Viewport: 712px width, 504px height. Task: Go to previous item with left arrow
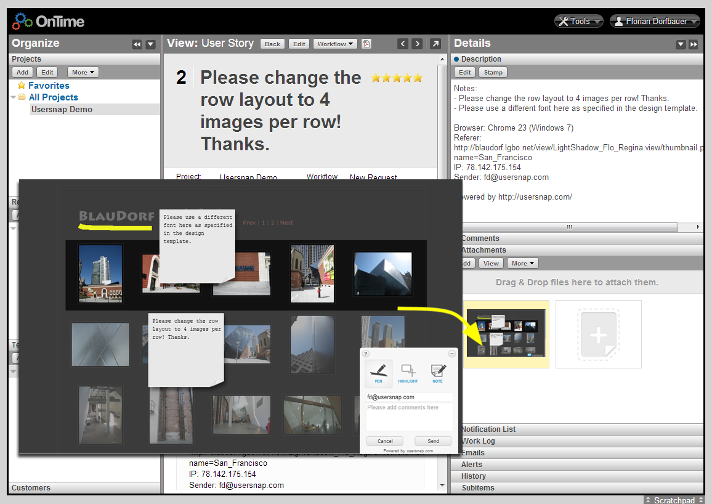(x=403, y=44)
